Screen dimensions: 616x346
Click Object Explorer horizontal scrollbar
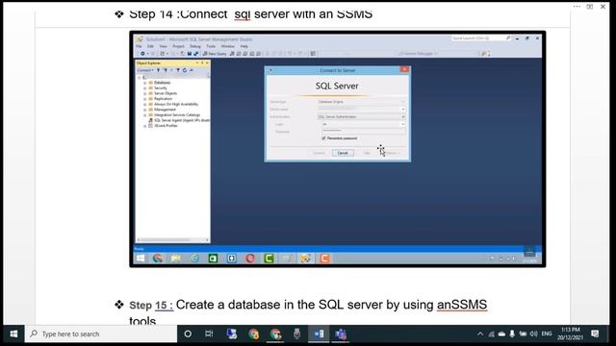click(x=172, y=239)
